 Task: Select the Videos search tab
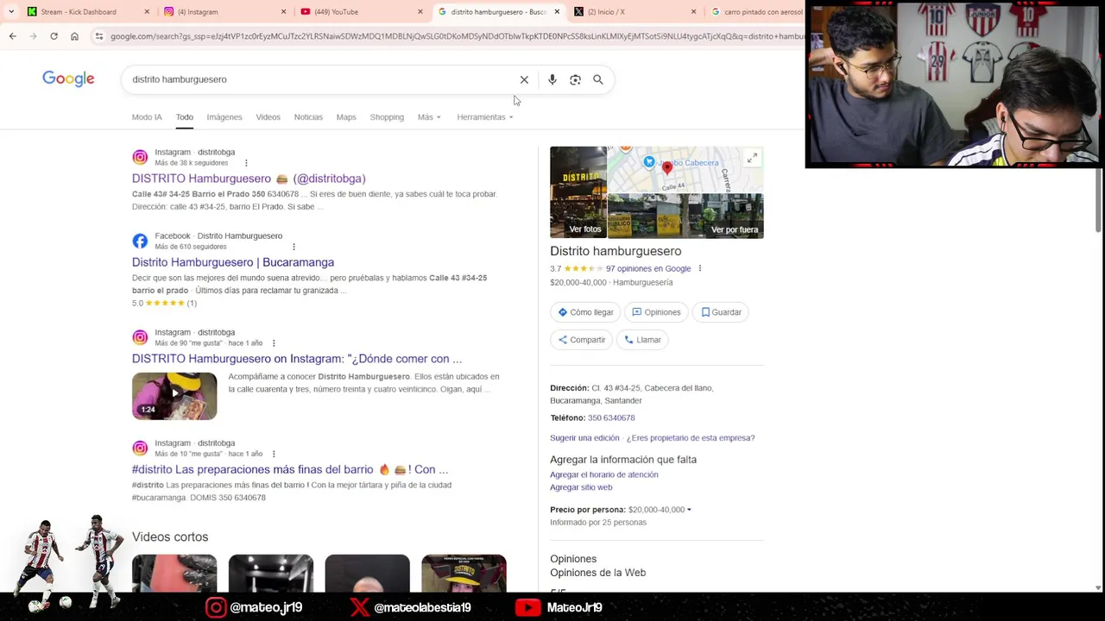(x=268, y=117)
